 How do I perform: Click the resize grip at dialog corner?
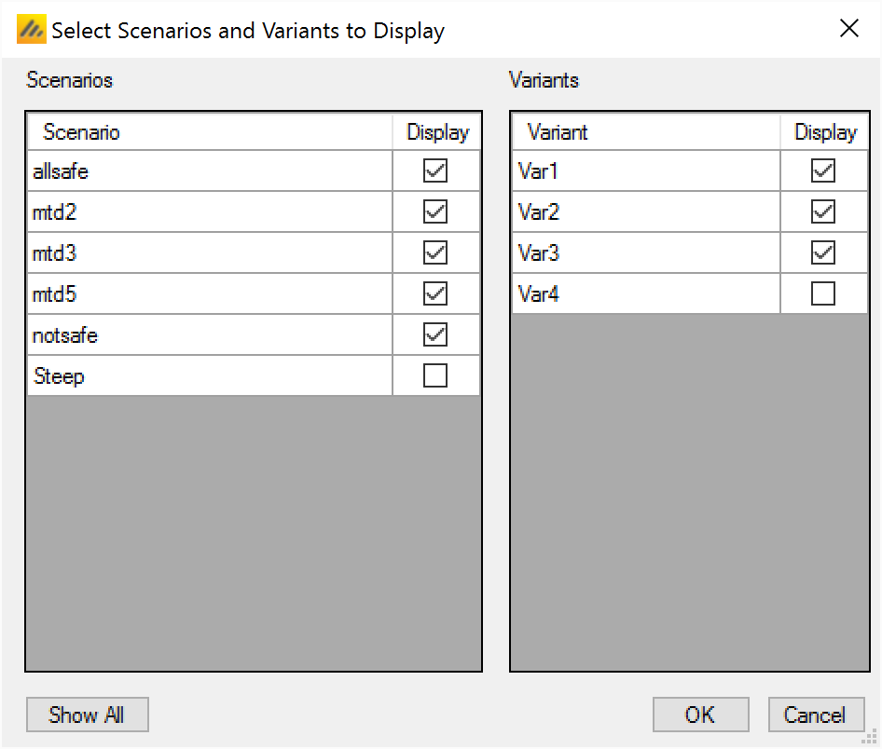coord(874,741)
